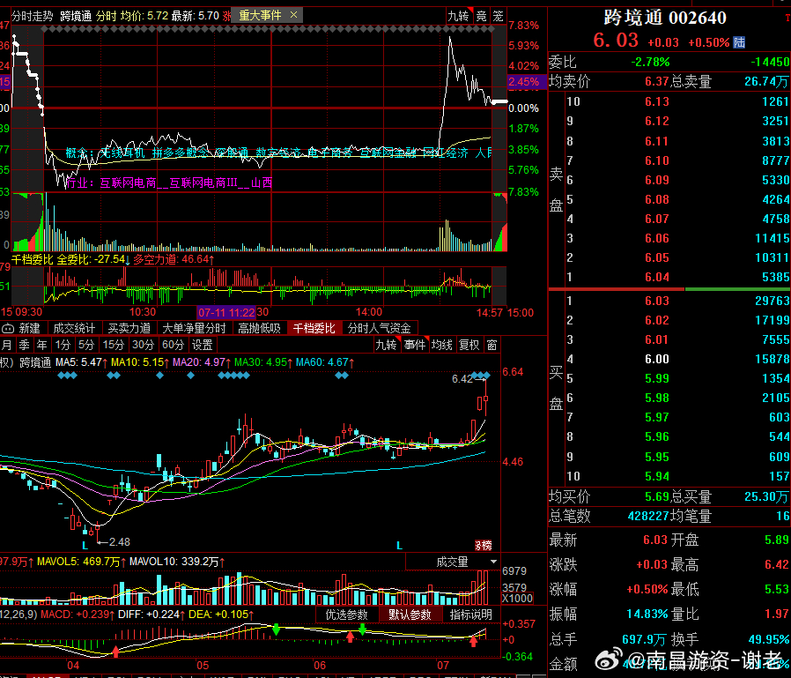
Task: Click the 龙榜 marker on K-line
Action: pos(483,545)
